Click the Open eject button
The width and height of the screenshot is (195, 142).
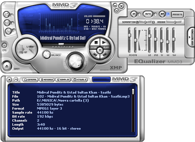point(7,66)
